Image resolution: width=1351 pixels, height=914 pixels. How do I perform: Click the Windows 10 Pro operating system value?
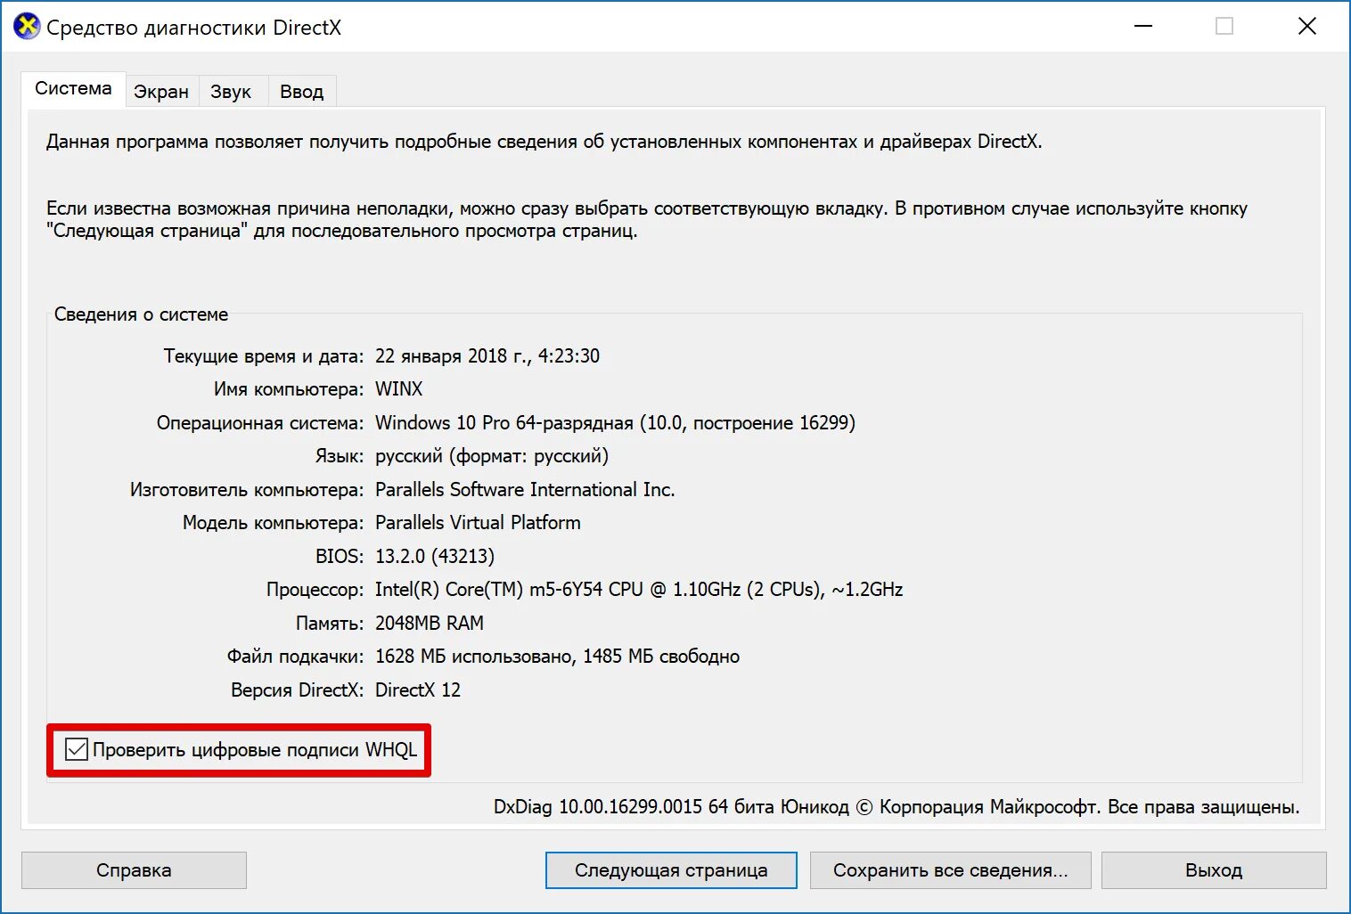point(615,423)
